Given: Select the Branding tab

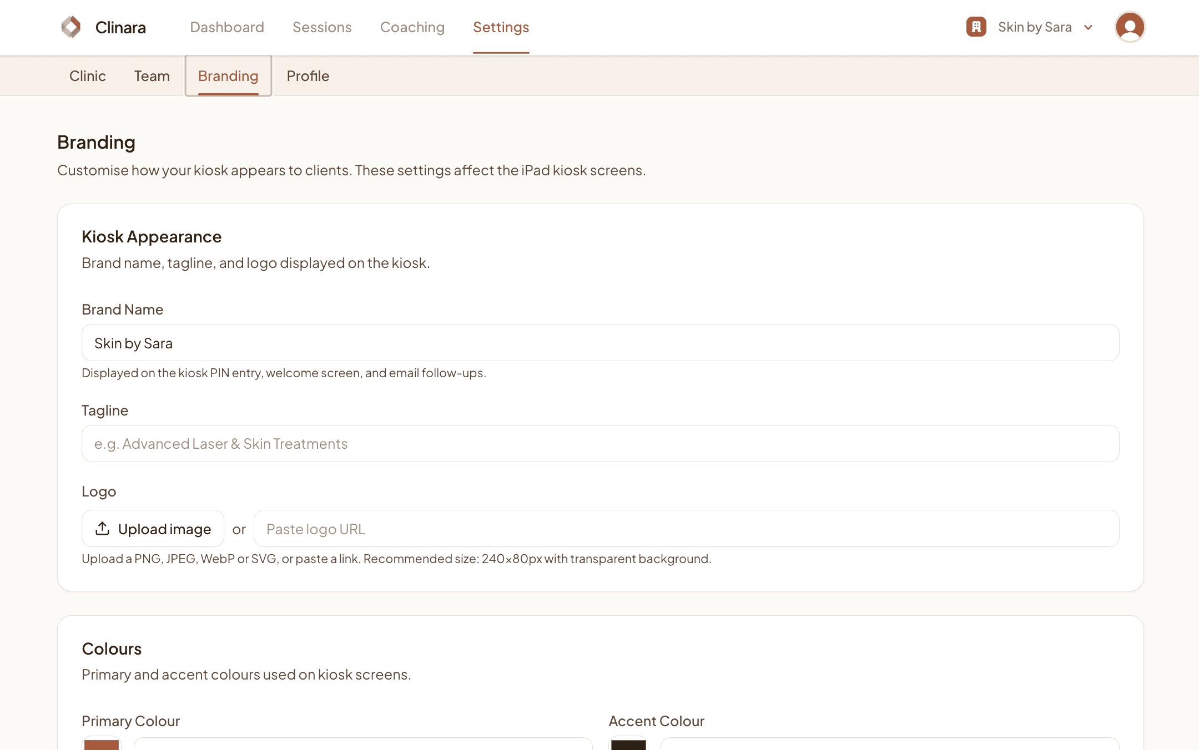Looking at the screenshot, I should [x=228, y=76].
